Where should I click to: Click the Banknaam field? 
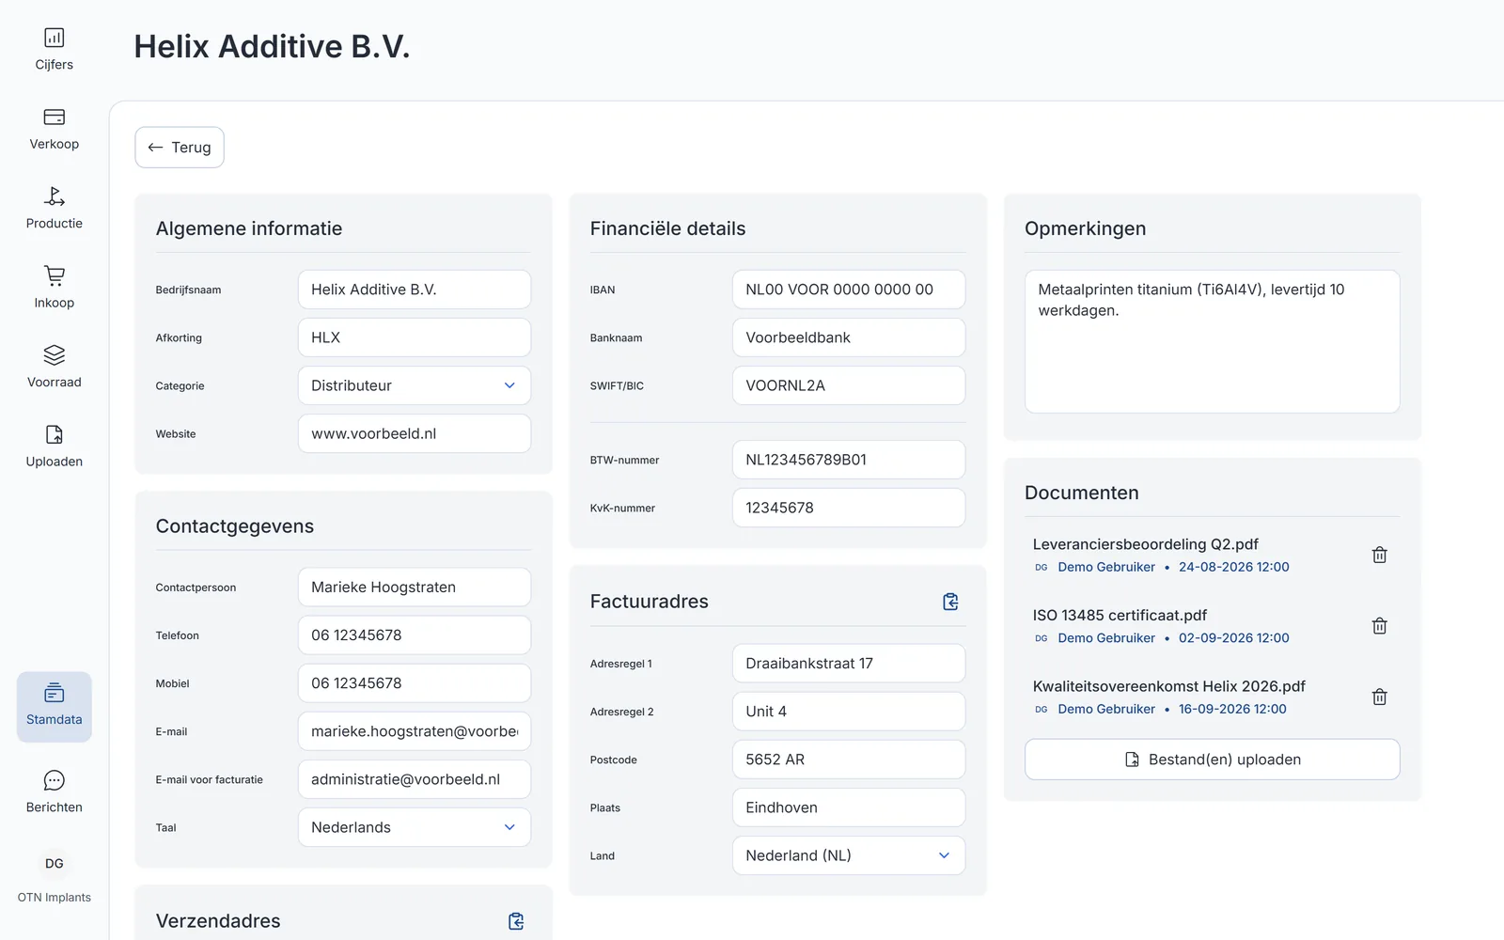click(849, 337)
